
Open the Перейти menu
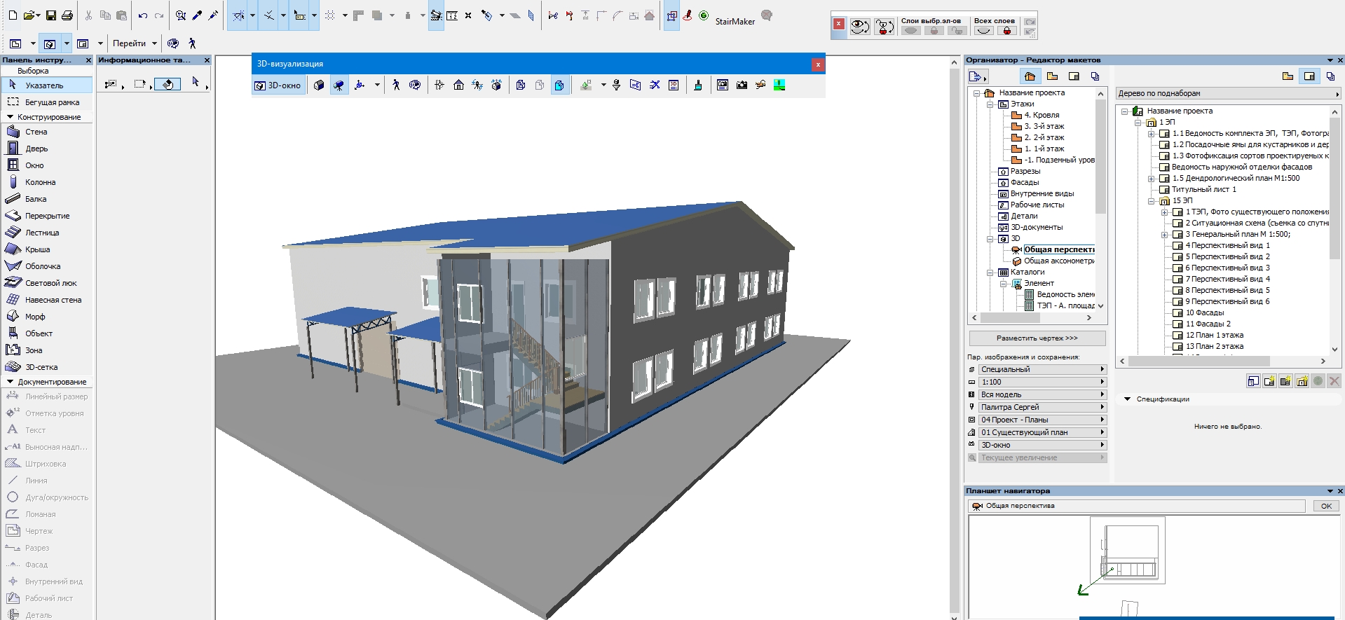135,43
